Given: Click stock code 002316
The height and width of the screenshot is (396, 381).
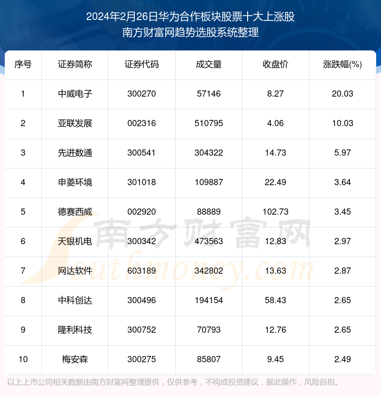Looking at the screenshot, I should (x=142, y=123).
